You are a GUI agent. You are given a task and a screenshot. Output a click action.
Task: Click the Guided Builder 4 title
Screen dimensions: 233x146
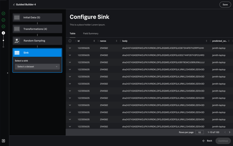pos(26,5)
